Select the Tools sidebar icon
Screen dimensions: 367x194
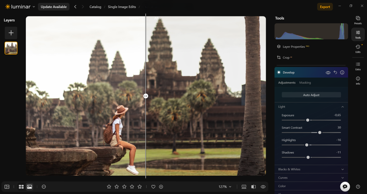click(x=358, y=34)
